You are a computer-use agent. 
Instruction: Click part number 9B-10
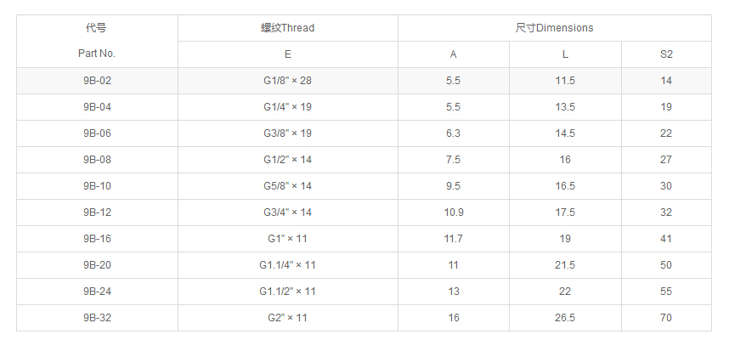[97, 186]
